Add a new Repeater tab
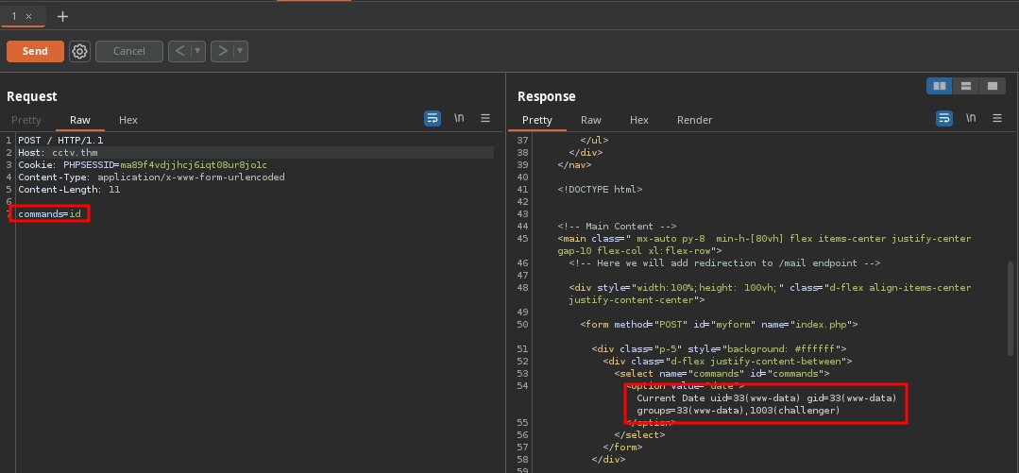The height and width of the screenshot is (473, 1019). pyautogui.click(x=62, y=16)
